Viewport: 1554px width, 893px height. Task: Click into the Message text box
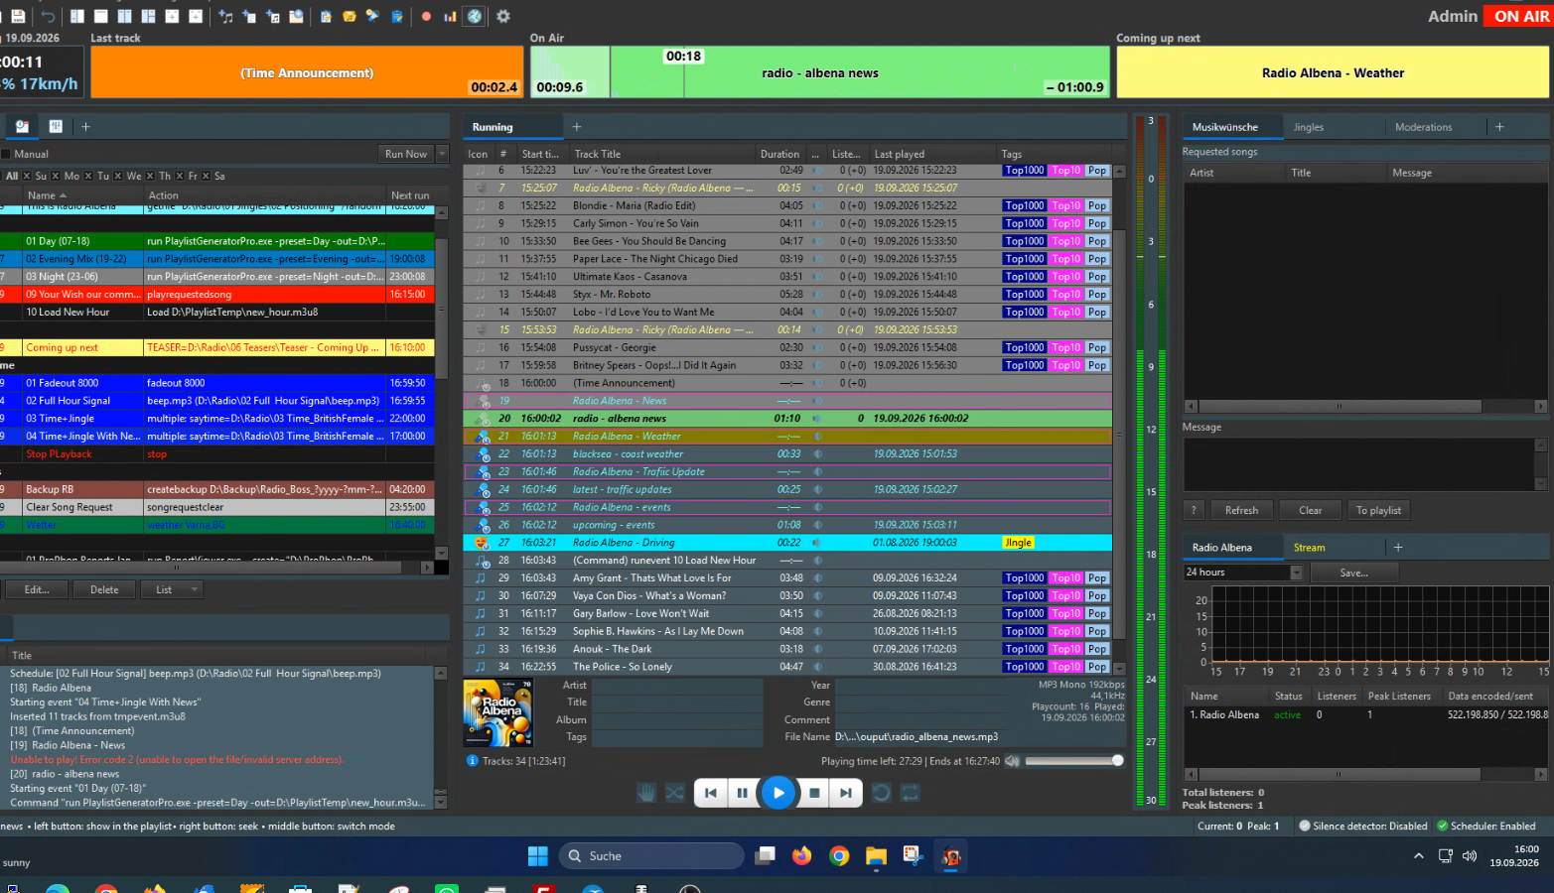pos(1360,463)
